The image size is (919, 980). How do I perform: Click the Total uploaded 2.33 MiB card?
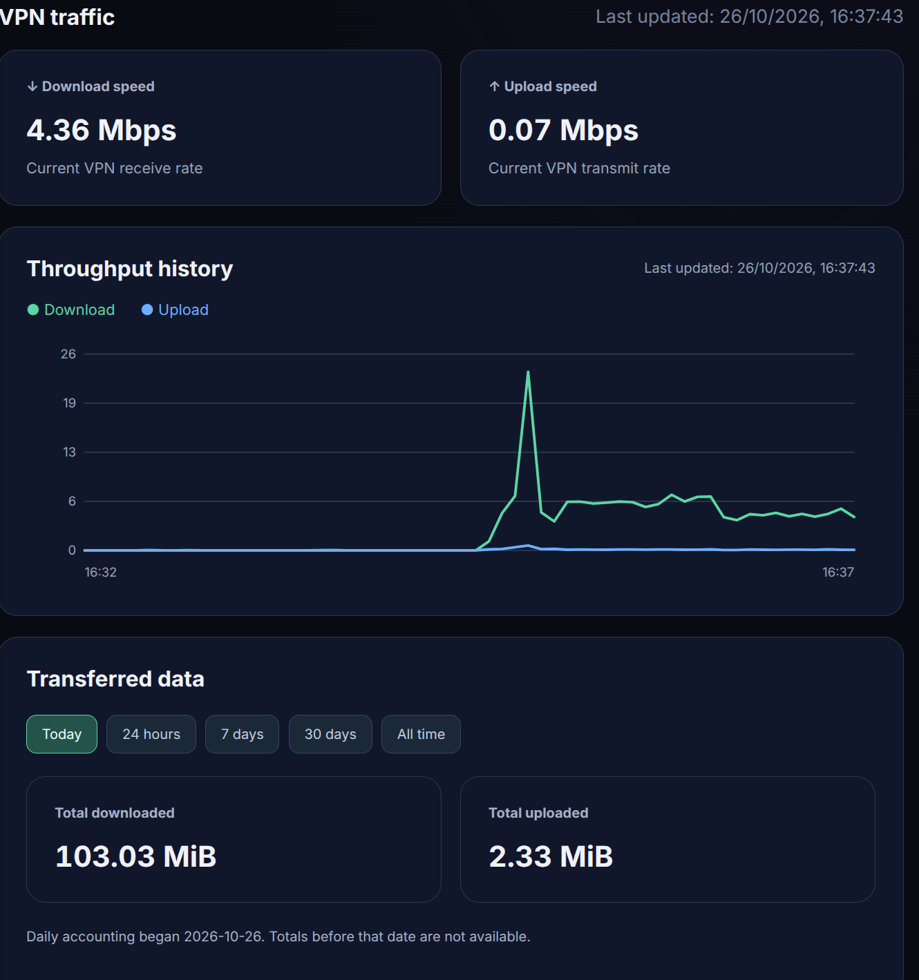(667, 839)
